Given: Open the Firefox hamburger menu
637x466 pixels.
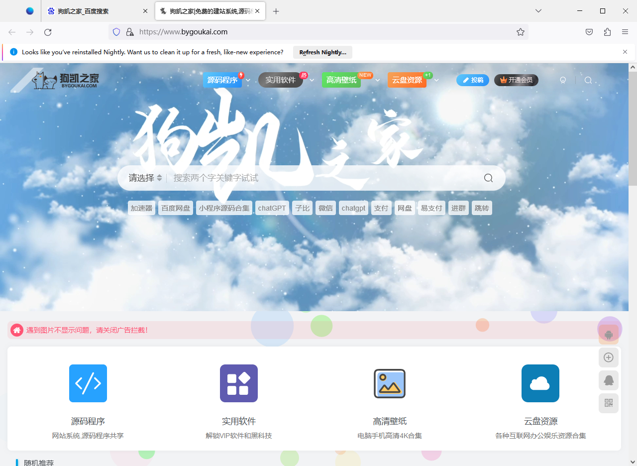Looking at the screenshot, I should [625, 32].
